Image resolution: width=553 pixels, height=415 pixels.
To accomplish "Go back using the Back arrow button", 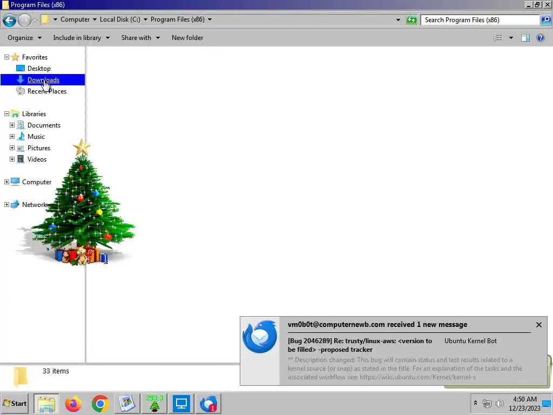I will pyautogui.click(x=10, y=20).
